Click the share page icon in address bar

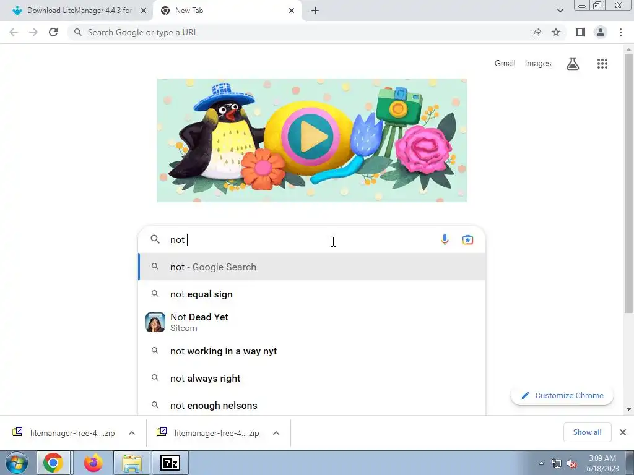click(x=536, y=32)
